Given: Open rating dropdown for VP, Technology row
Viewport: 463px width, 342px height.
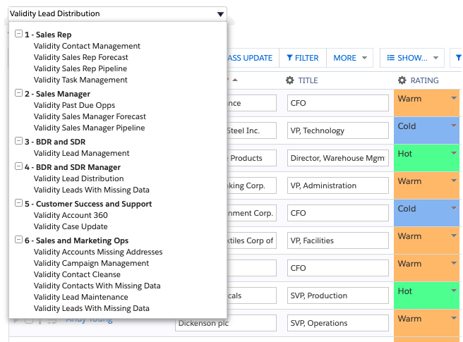Looking at the screenshot, I should 454,126.
